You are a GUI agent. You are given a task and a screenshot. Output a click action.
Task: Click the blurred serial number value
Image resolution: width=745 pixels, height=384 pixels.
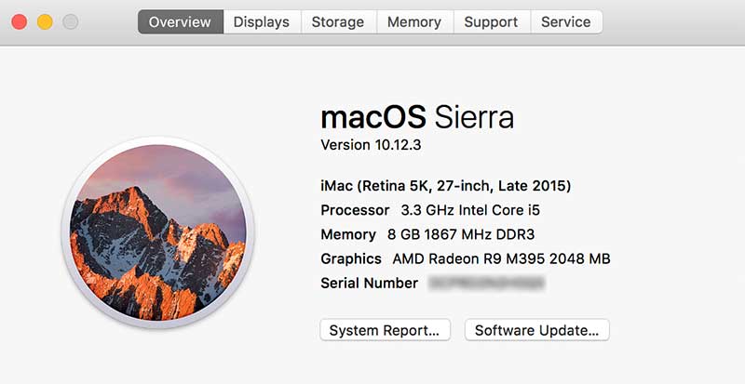point(486,283)
